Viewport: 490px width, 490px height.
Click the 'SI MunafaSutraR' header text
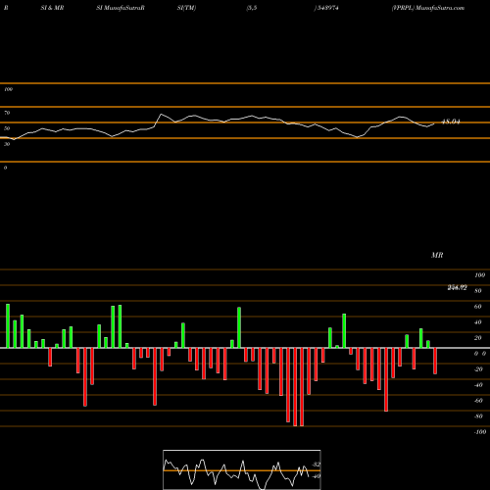(121, 8)
